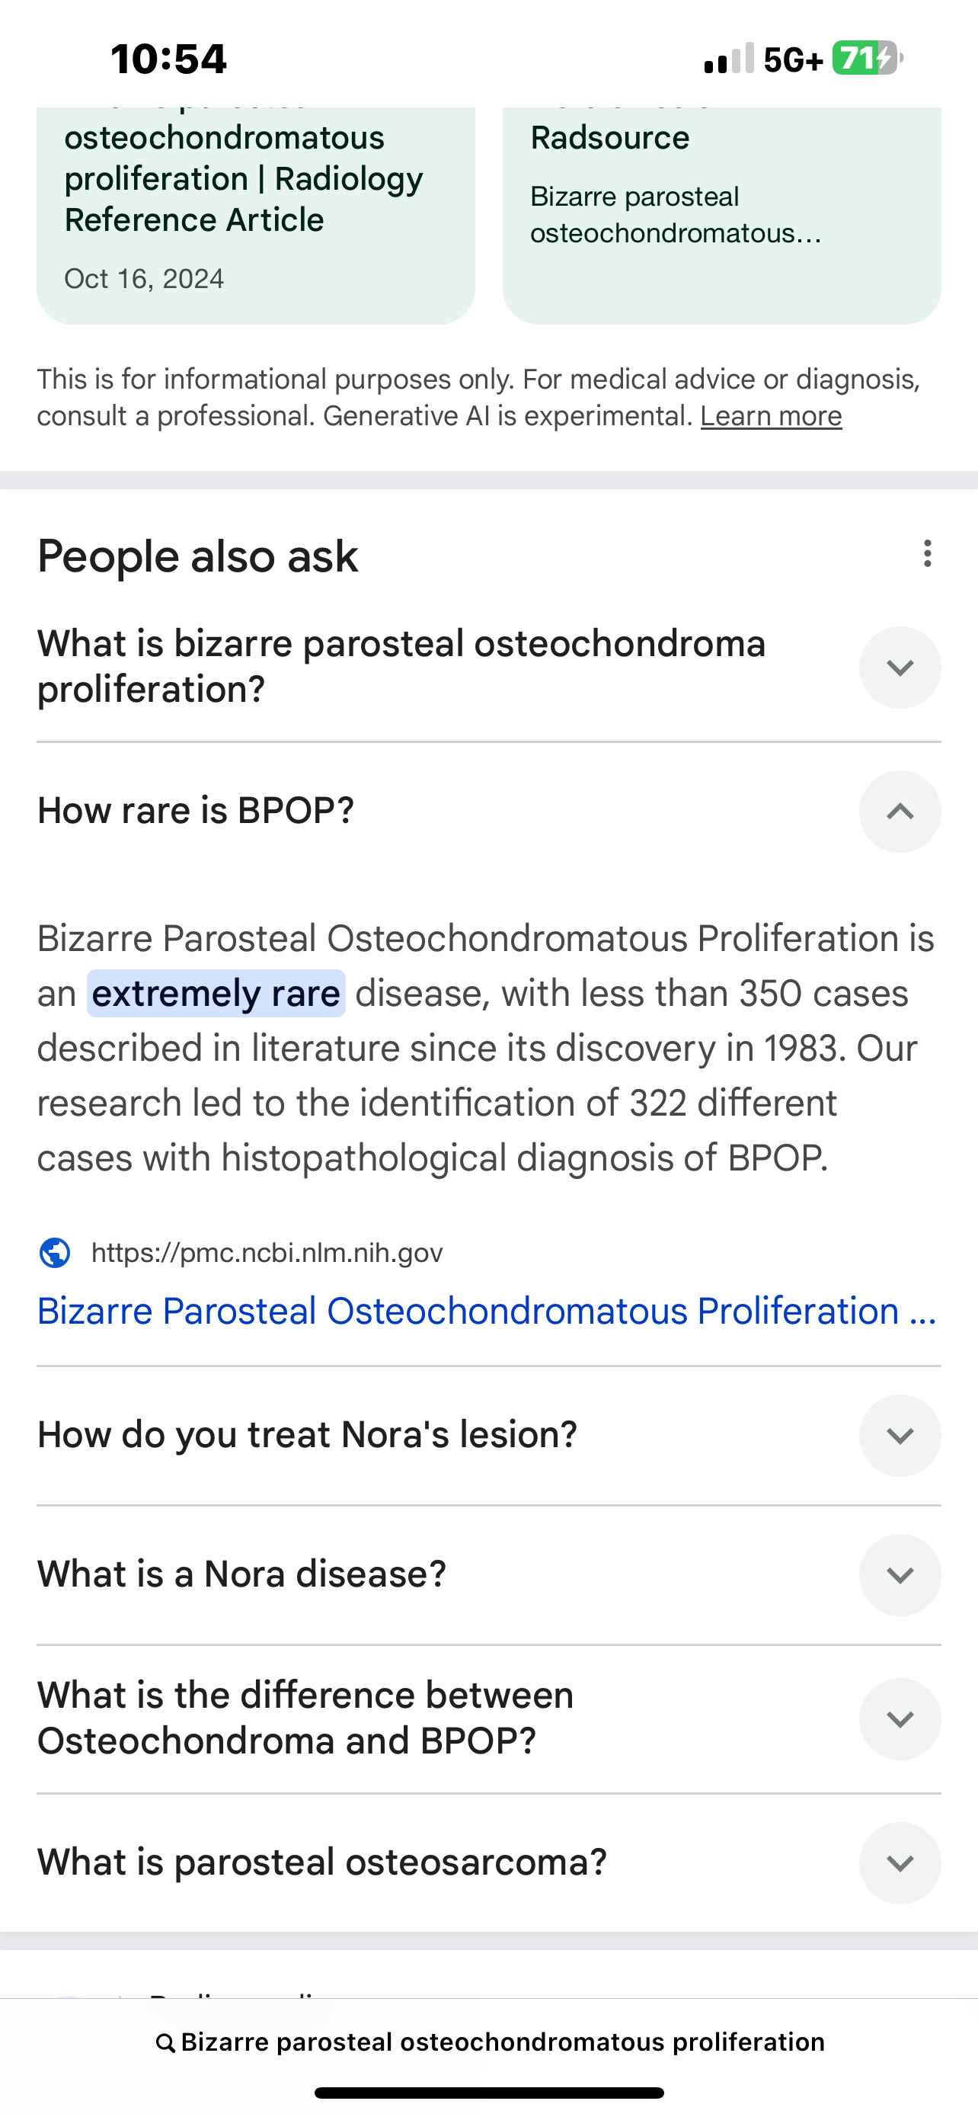Viewport: 978px width, 2117px height.
Task: Expand "How do you treat Nora's lesion?"
Action: (x=900, y=1435)
